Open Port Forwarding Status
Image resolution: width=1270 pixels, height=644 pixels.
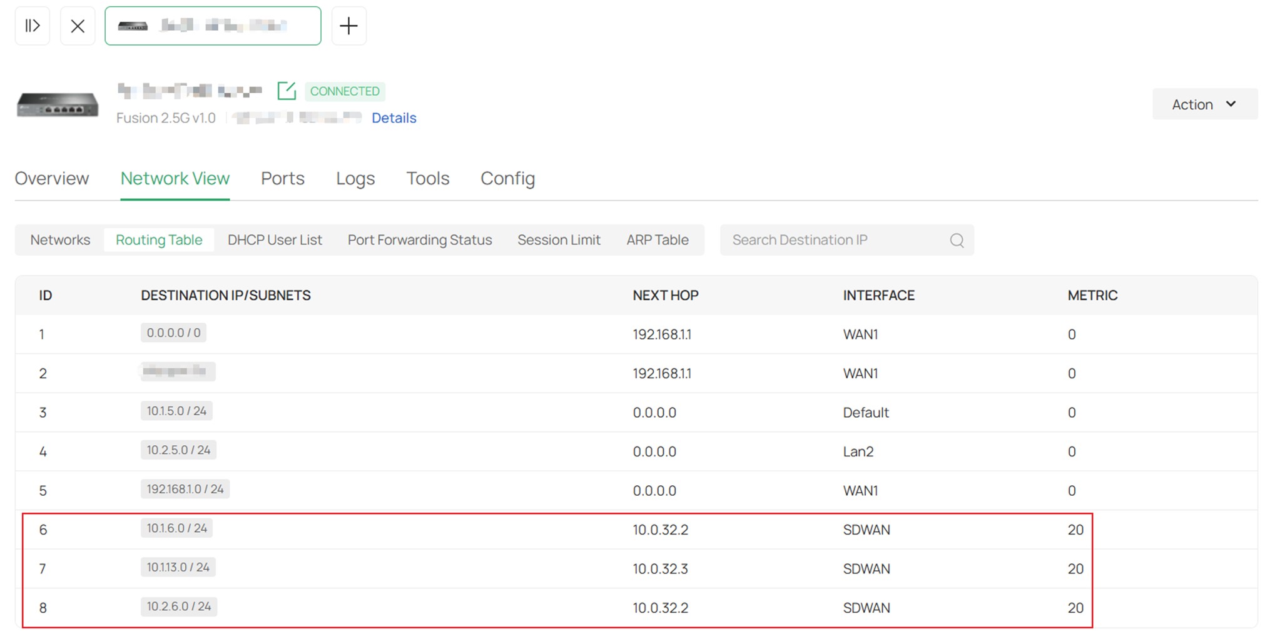(x=420, y=240)
